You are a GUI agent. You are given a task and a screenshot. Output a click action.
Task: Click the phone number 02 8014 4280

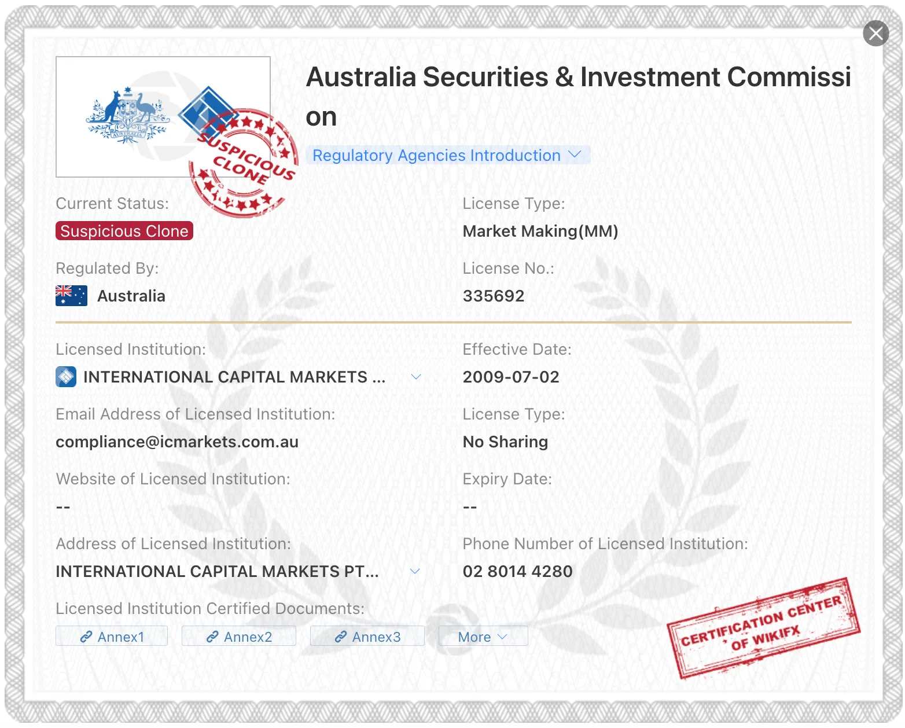click(517, 571)
